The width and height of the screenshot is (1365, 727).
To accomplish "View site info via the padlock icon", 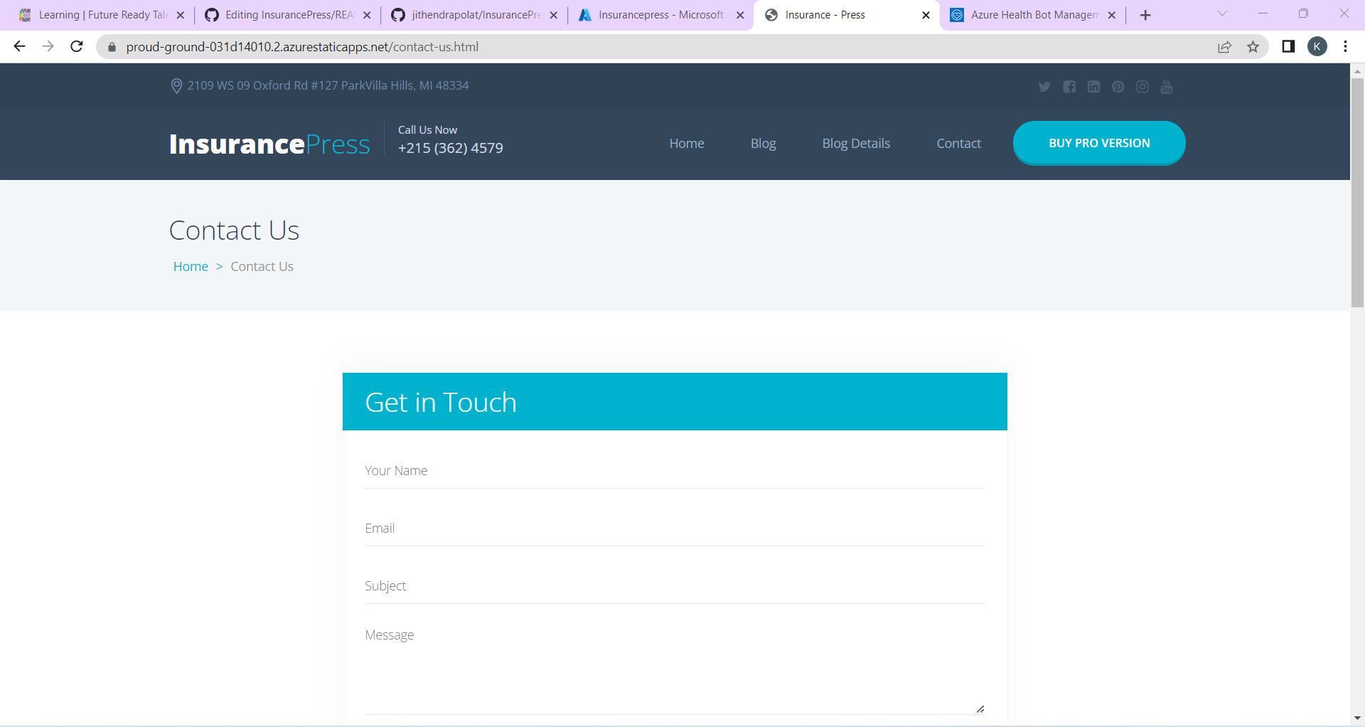I will (112, 47).
